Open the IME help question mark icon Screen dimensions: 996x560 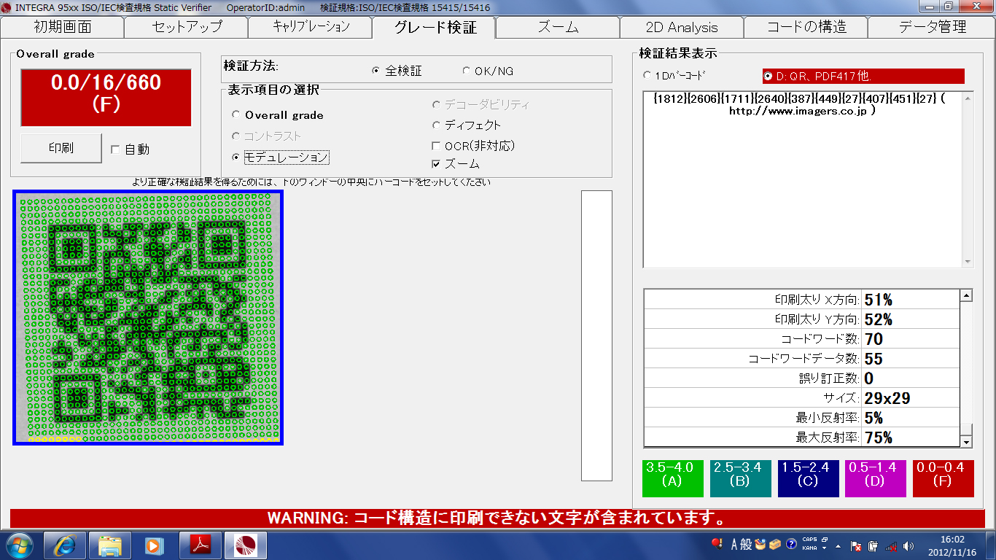tap(791, 544)
